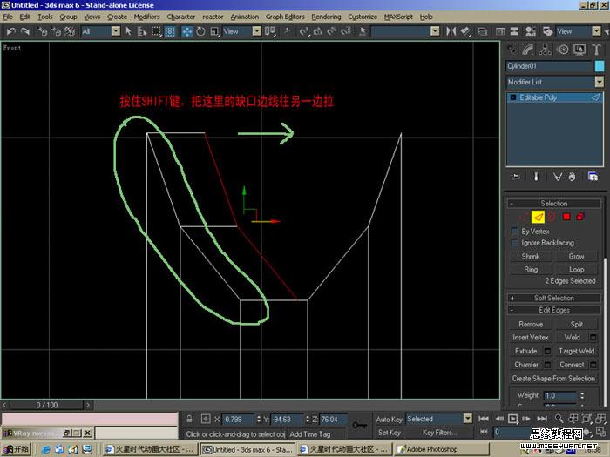Image resolution: width=610 pixels, height=457 pixels.
Task: Activate the Select and Scale tool
Action: [x=214, y=31]
